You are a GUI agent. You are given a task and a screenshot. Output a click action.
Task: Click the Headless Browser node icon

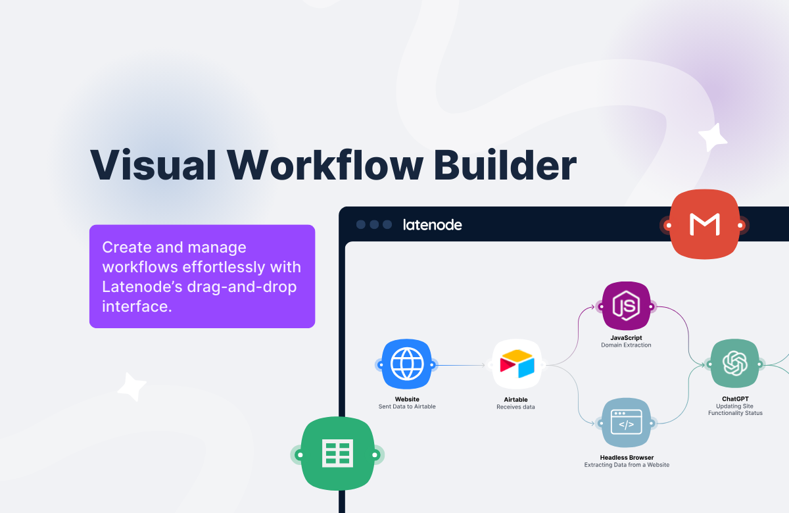click(x=626, y=423)
